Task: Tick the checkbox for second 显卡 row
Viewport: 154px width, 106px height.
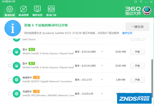Action: (10, 66)
